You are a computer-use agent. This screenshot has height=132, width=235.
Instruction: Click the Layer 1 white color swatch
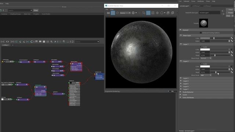pyautogui.click(x=205, y=49)
